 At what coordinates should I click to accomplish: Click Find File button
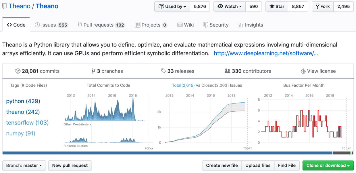(x=287, y=166)
